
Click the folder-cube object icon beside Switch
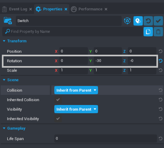(x=8, y=21)
